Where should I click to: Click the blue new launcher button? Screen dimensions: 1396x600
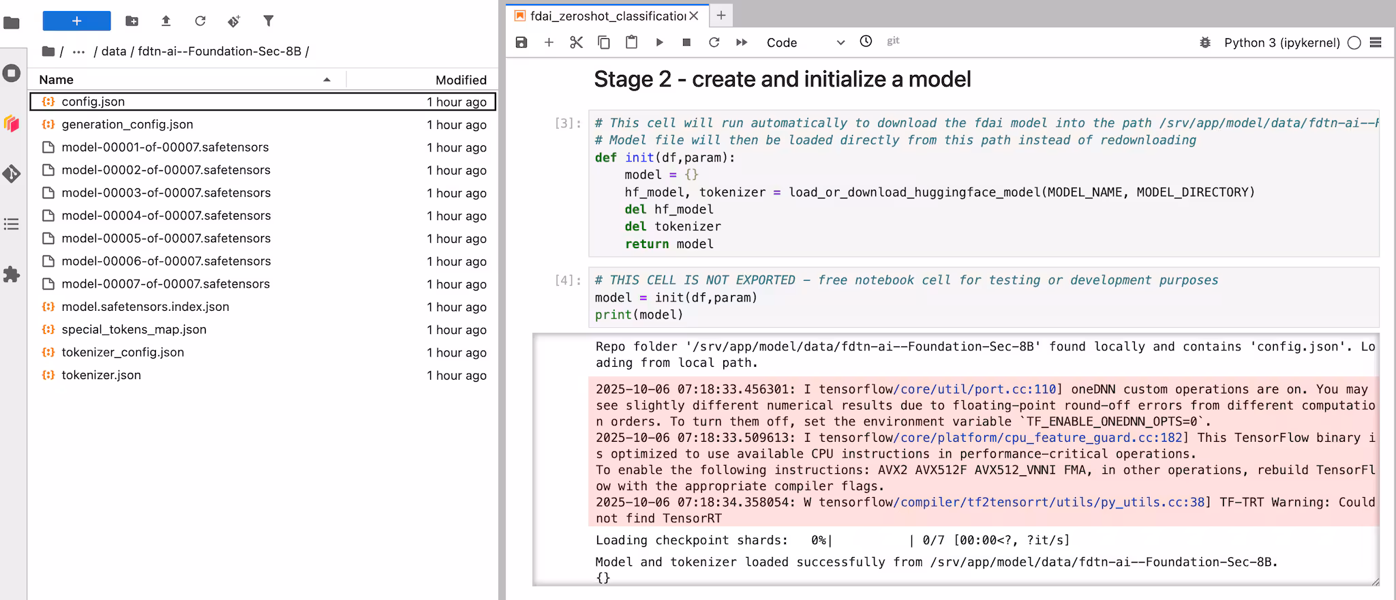tap(76, 21)
